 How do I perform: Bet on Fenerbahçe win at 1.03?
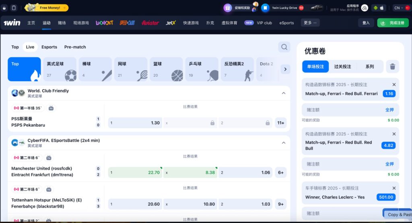point(245,204)
